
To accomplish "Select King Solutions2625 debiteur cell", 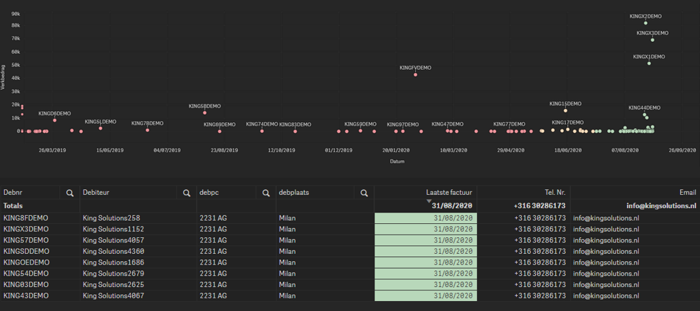I will click(x=138, y=284).
